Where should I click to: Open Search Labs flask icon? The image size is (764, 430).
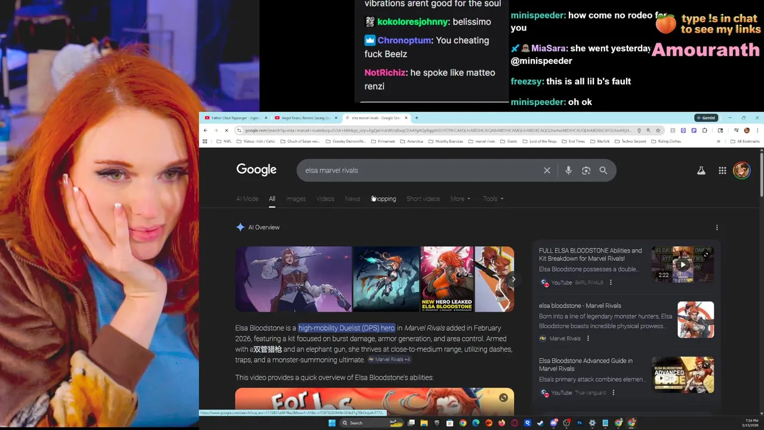click(x=701, y=170)
